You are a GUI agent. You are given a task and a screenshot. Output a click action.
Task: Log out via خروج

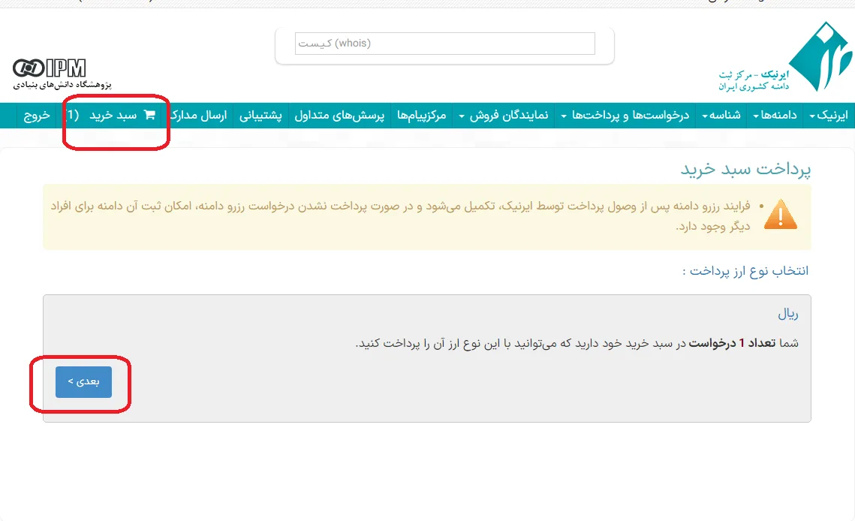[37, 115]
